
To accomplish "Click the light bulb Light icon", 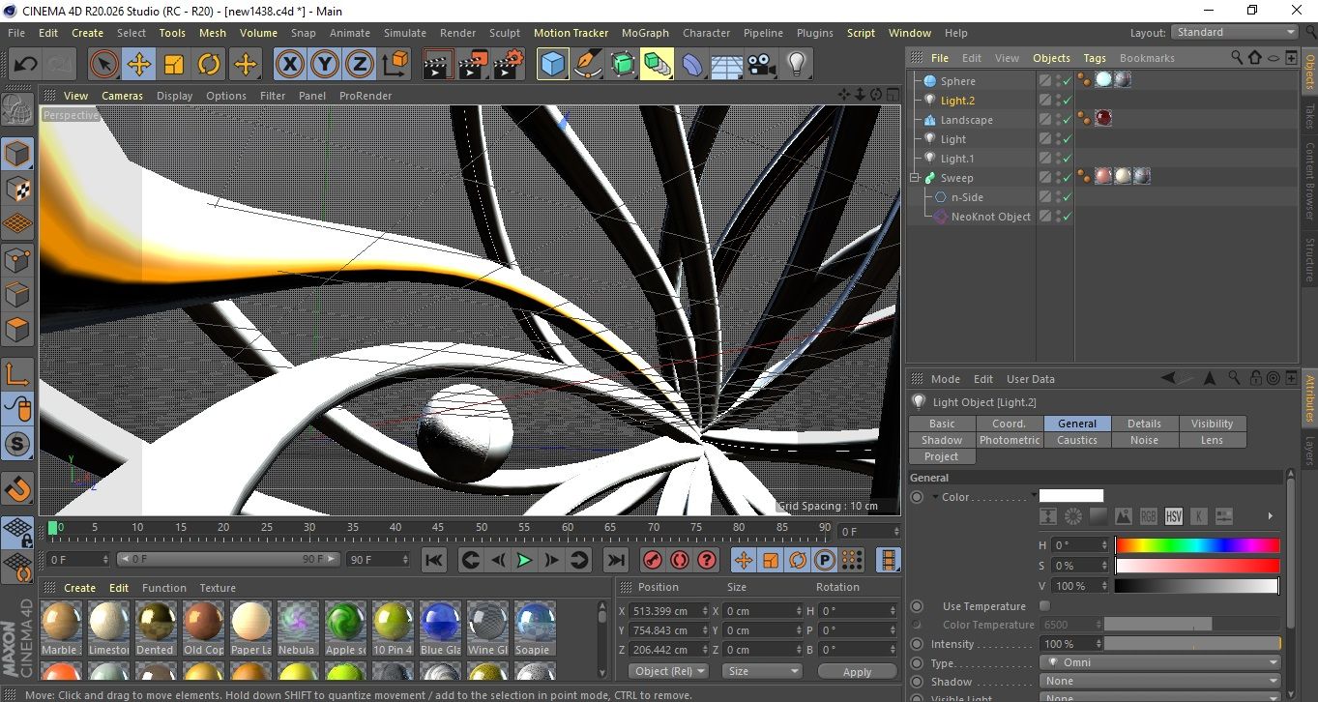I will pos(796,65).
